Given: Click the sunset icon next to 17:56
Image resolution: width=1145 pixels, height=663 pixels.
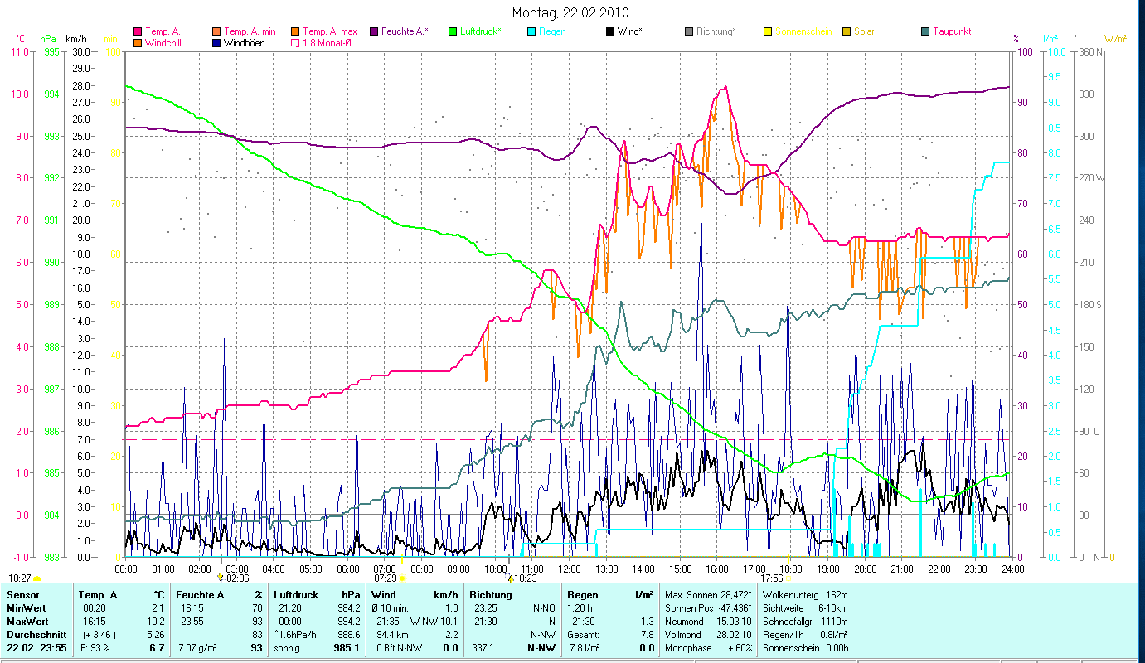Looking at the screenshot, I should tap(788, 578).
